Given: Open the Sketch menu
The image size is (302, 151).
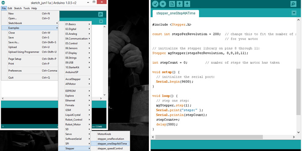Looking at the screenshot, I should coord(18,8).
